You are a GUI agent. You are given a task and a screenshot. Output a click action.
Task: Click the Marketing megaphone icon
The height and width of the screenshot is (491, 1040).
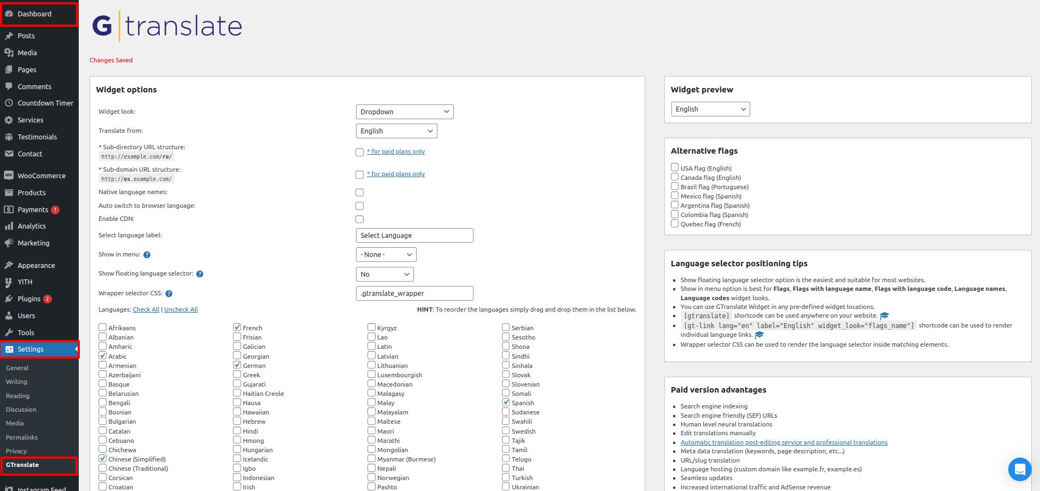[9, 243]
